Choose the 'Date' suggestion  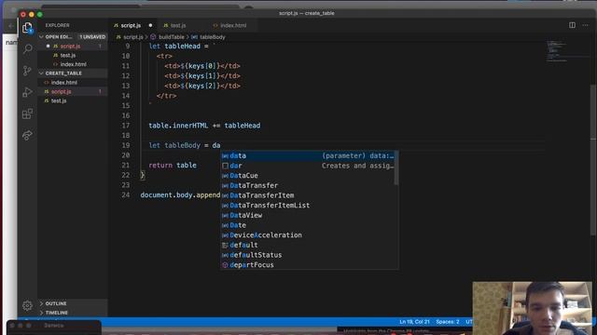point(309,225)
